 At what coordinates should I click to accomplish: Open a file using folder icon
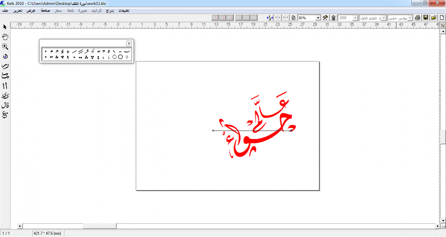(434, 17)
